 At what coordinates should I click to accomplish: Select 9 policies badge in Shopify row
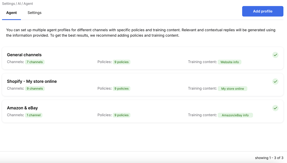pos(121,88)
